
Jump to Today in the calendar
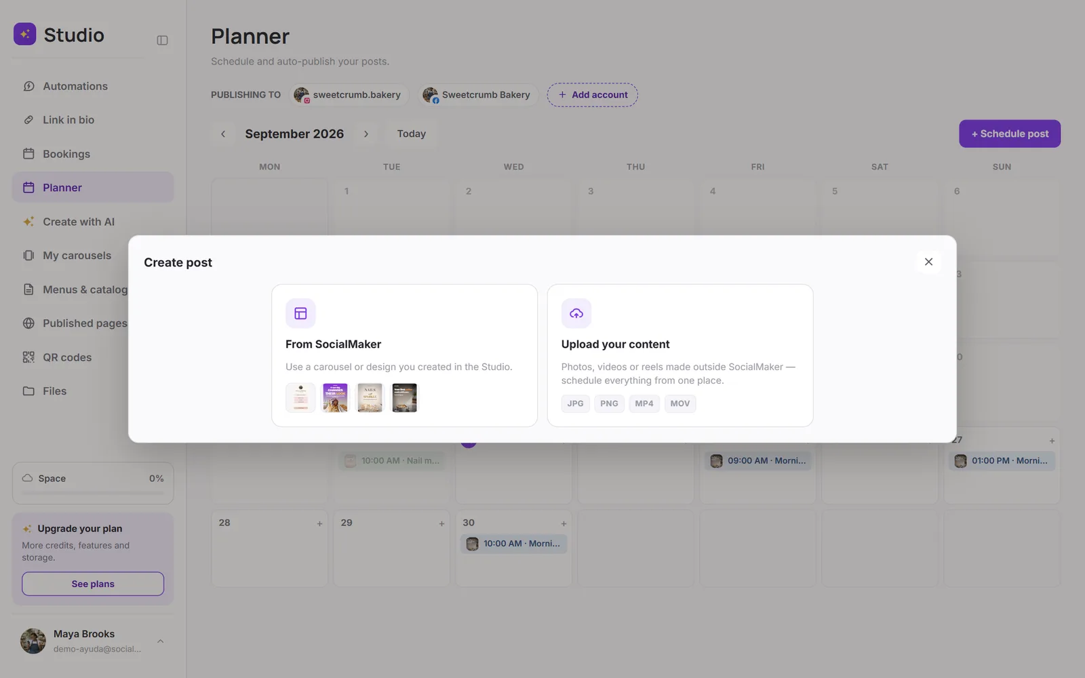pyautogui.click(x=412, y=134)
